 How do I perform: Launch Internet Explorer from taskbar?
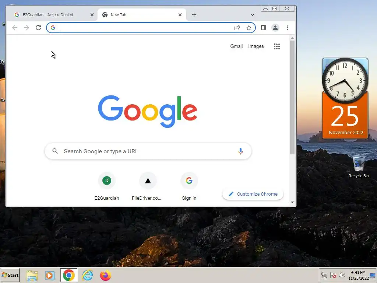pos(87,275)
